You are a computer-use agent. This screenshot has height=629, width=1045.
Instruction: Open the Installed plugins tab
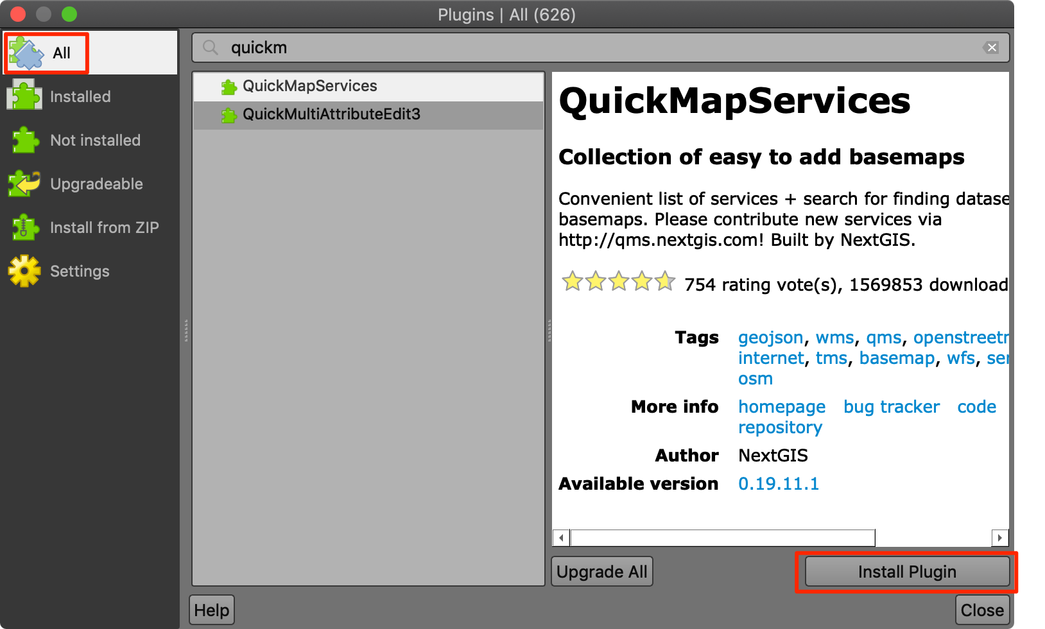pyautogui.click(x=90, y=96)
